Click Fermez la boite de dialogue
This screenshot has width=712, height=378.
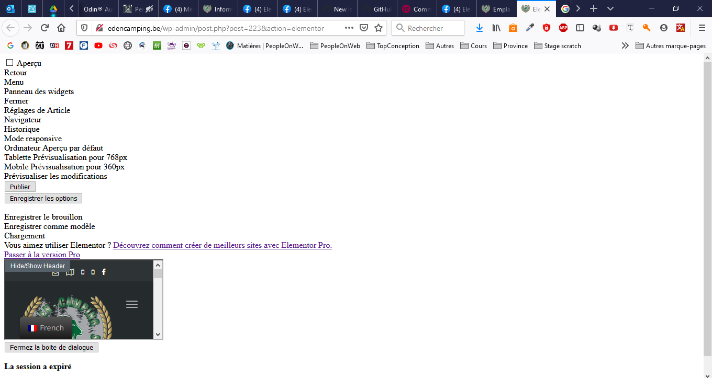[x=51, y=347]
